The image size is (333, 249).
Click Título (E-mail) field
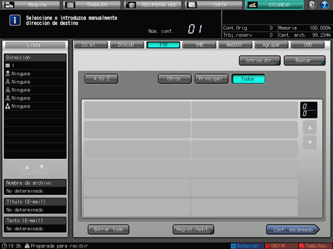point(35,206)
